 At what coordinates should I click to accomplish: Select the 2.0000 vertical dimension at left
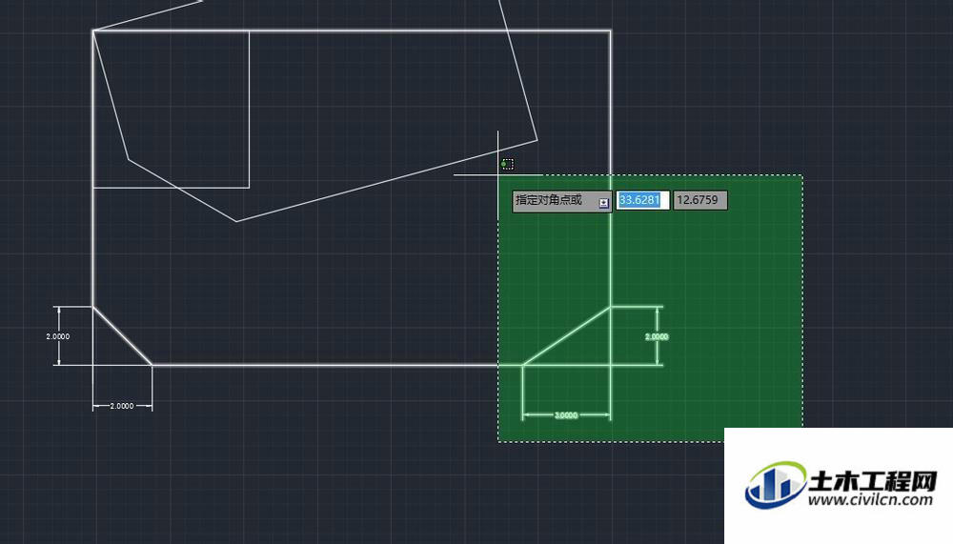[58, 336]
